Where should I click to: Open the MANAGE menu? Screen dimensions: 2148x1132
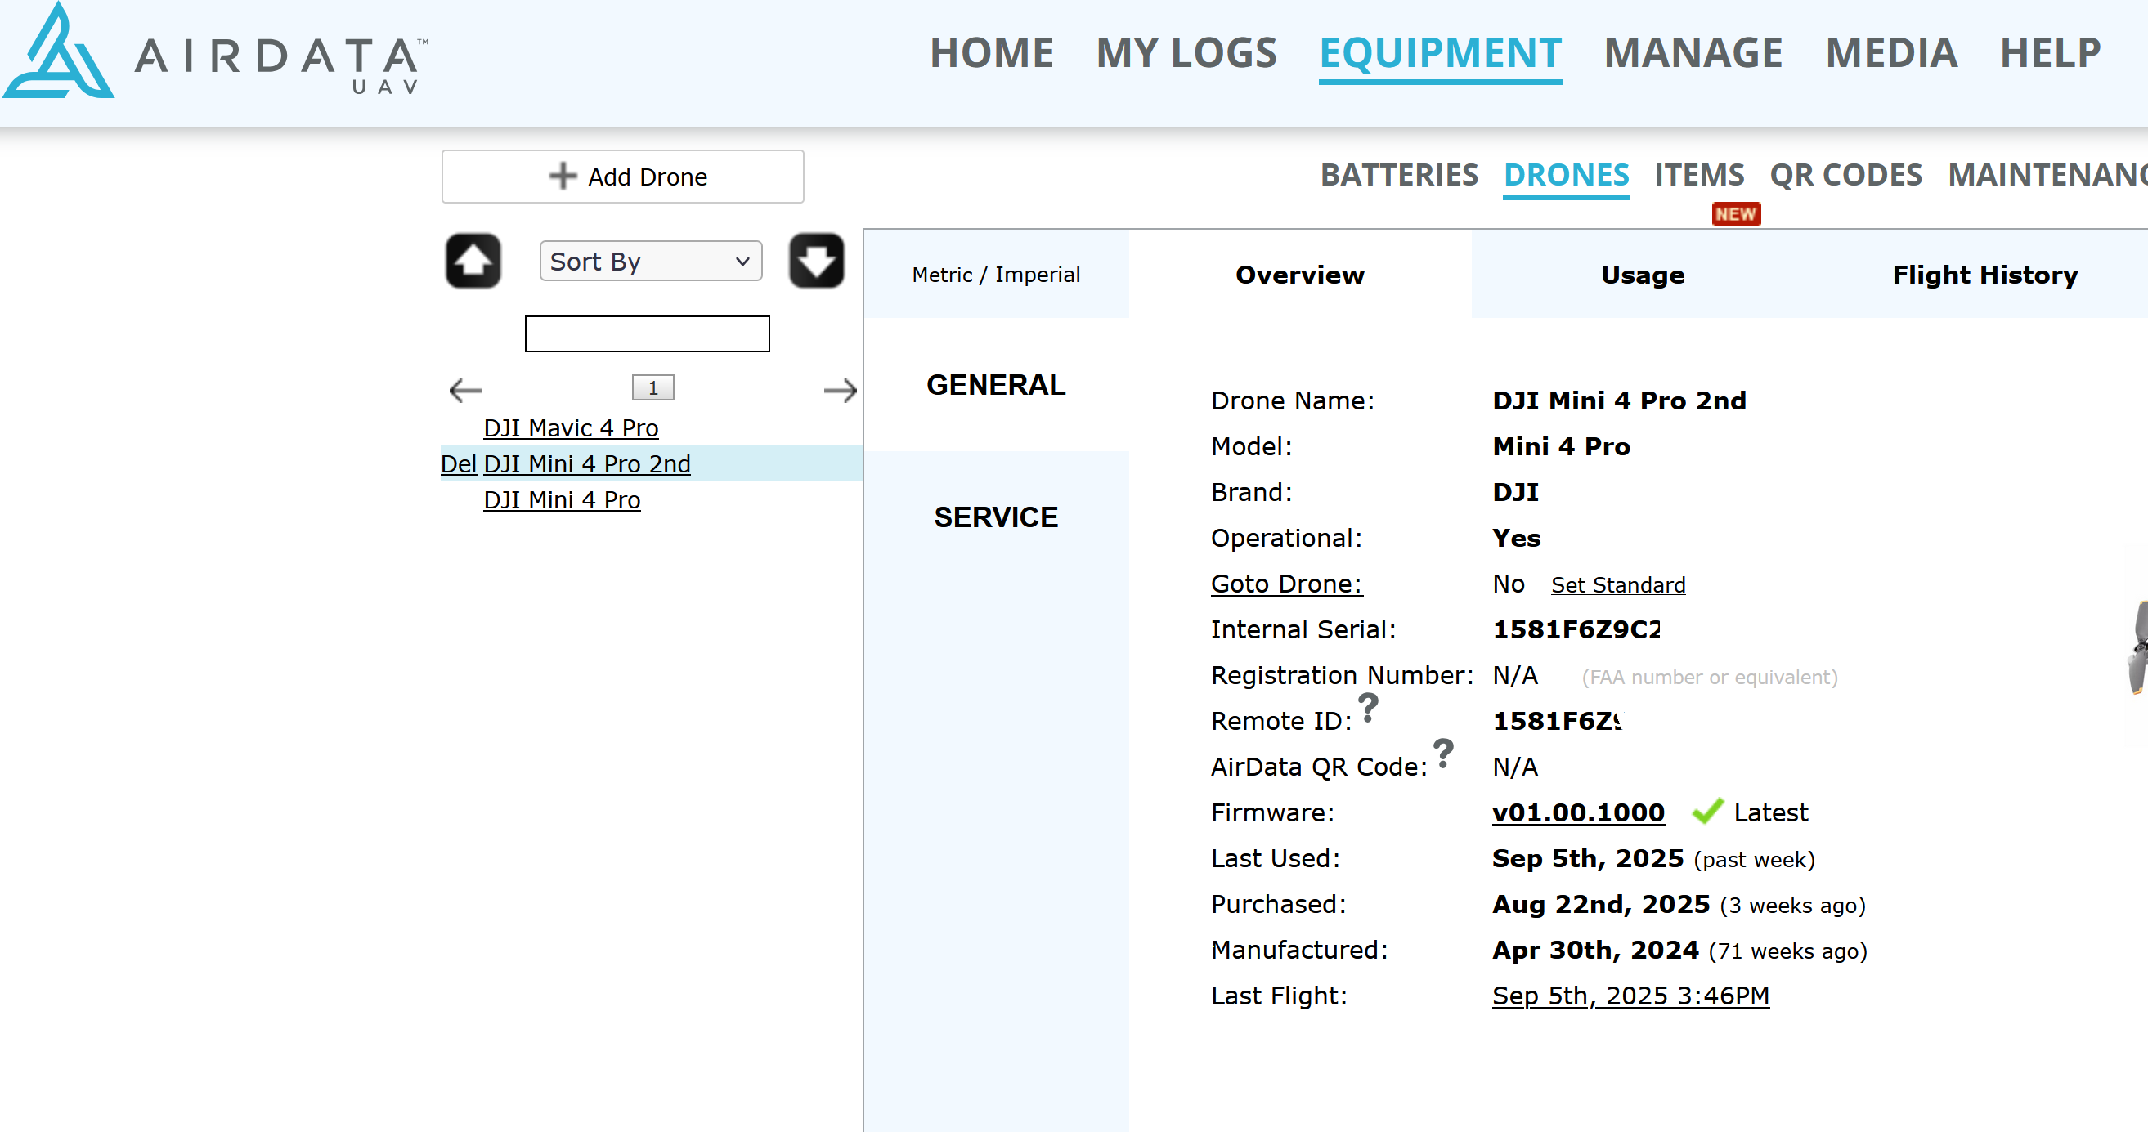coord(1693,52)
